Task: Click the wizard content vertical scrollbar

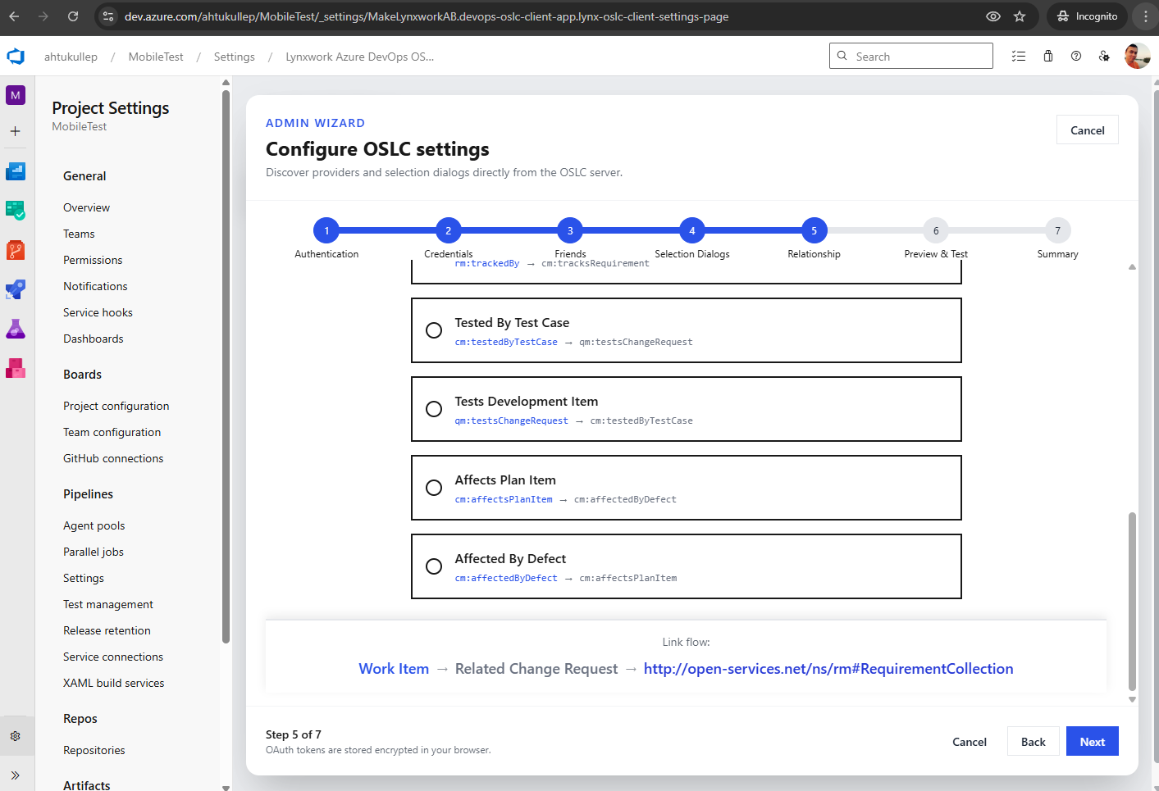Action: [x=1132, y=602]
